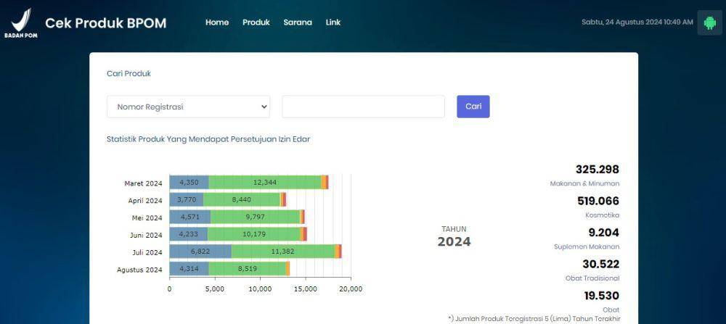Open the Link menu
The height and width of the screenshot is (324, 726).
click(x=333, y=22)
